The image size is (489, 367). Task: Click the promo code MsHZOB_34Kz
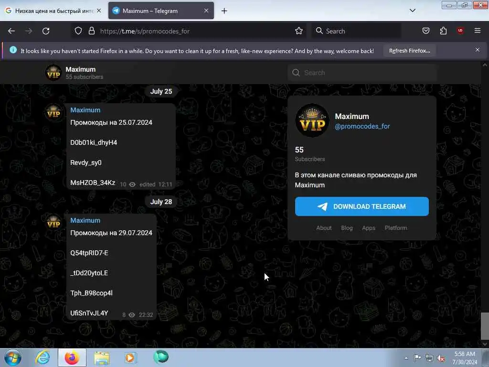click(x=93, y=183)
